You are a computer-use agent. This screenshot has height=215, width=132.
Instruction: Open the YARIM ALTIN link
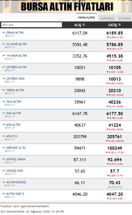15,90
